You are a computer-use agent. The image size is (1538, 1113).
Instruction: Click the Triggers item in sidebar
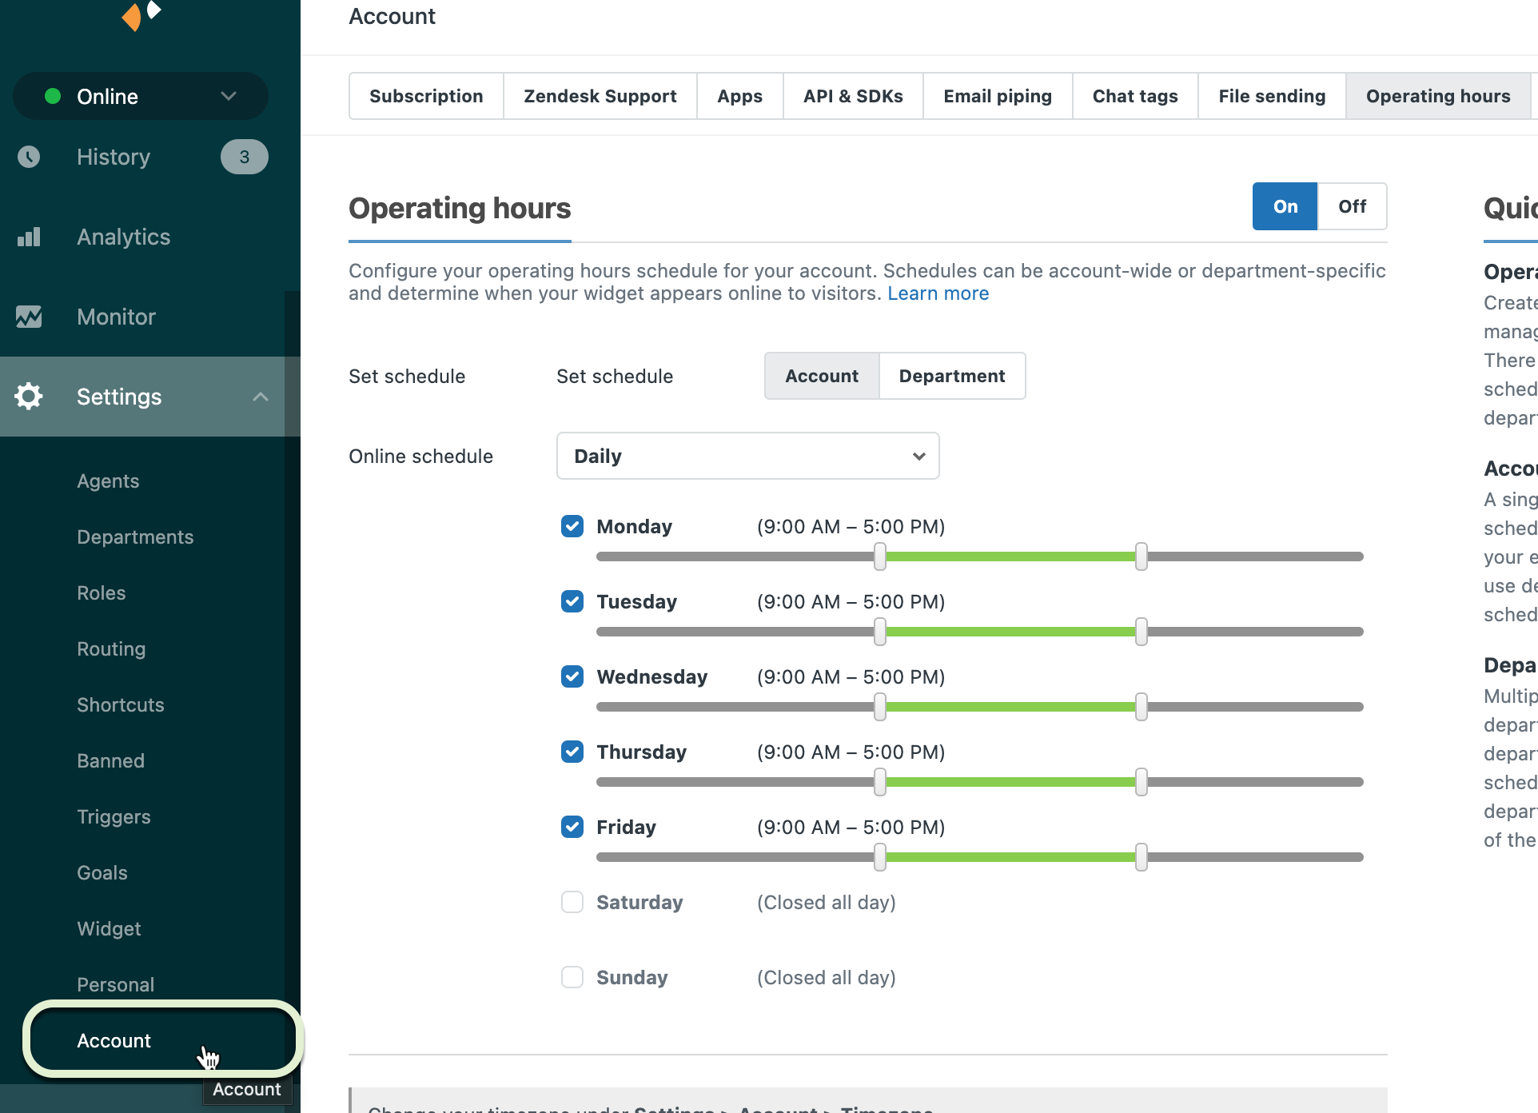(114, 816)
